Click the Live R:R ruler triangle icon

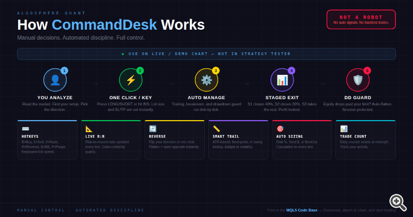[89, 129]
